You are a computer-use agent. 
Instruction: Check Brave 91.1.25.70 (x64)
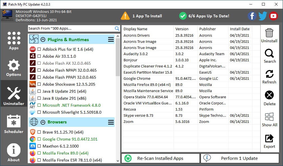39,132
